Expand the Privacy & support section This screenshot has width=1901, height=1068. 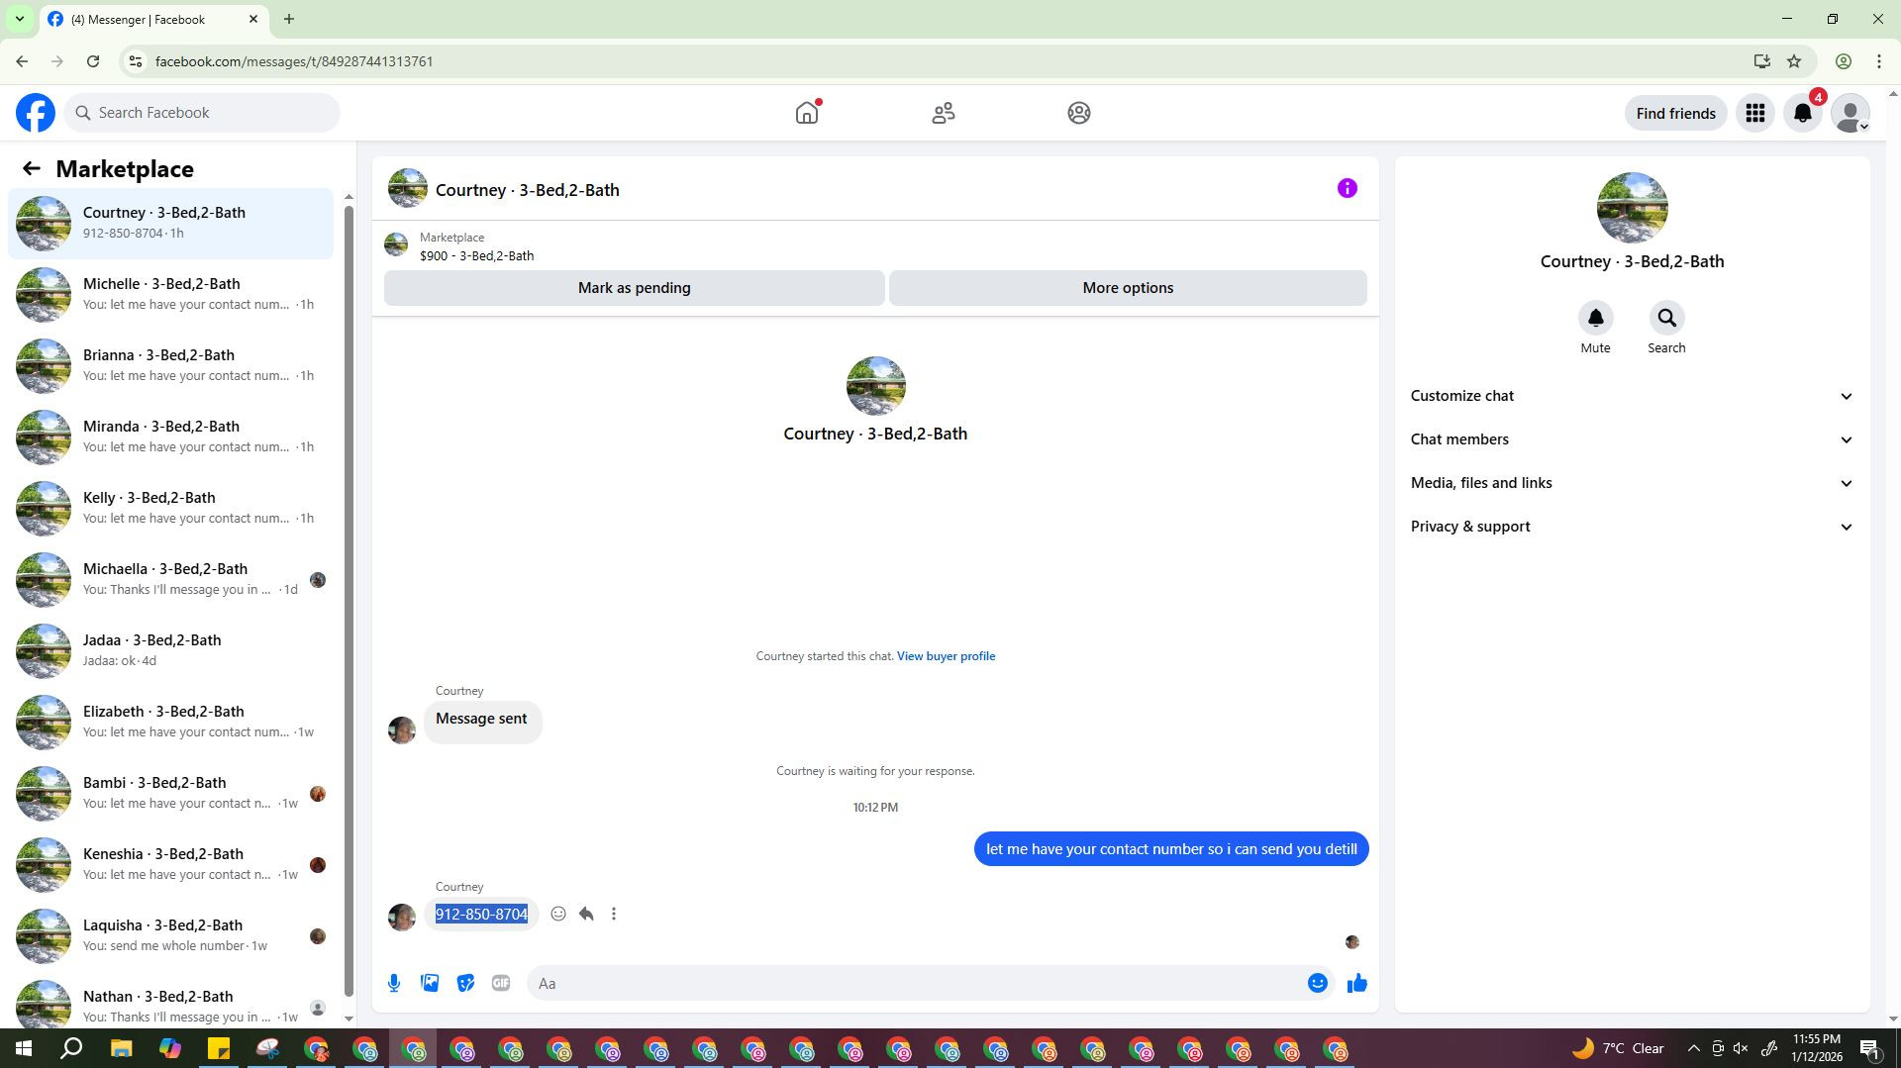point(1632,527)
